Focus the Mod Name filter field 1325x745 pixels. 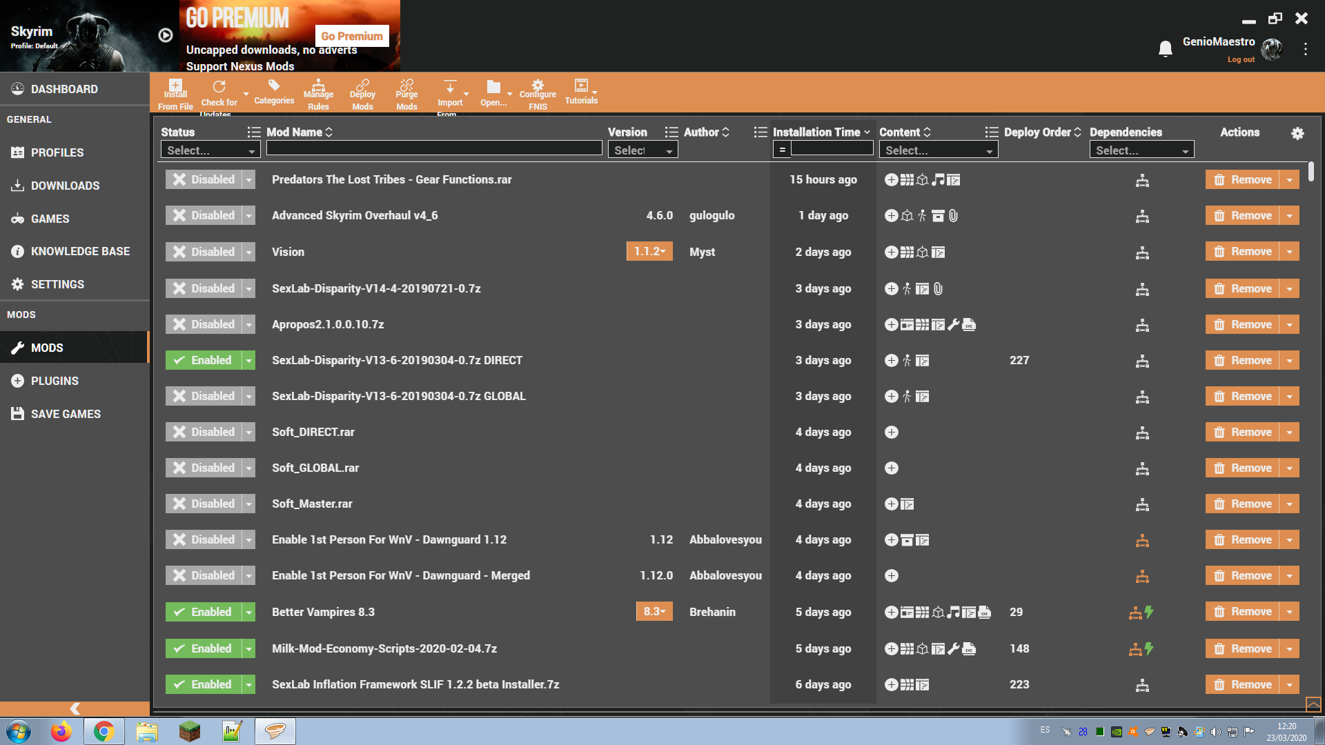click(434, 148)
